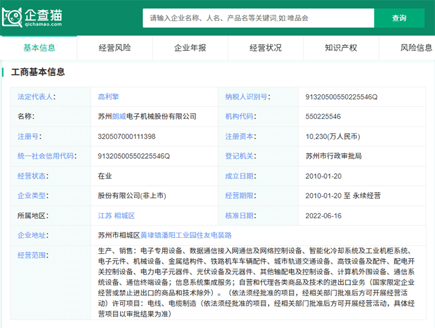This screenshot has width=435, height=328.
Task: Open the 经营状况 tab
Action: click(x=266, y=47)
